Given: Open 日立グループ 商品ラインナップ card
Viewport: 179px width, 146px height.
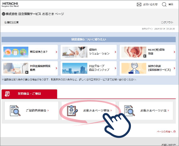Looking at the screenshot, I should [x=89, y=68].
